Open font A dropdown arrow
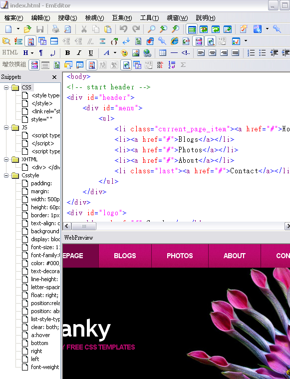The height and width of the screenshot is (379, 290). click(115, 53)
